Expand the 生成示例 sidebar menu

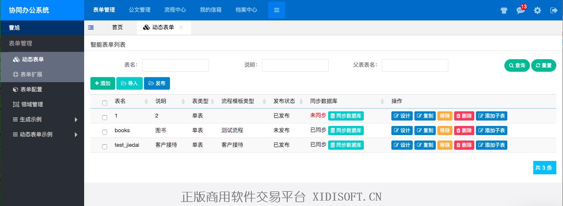coord(42,119)
